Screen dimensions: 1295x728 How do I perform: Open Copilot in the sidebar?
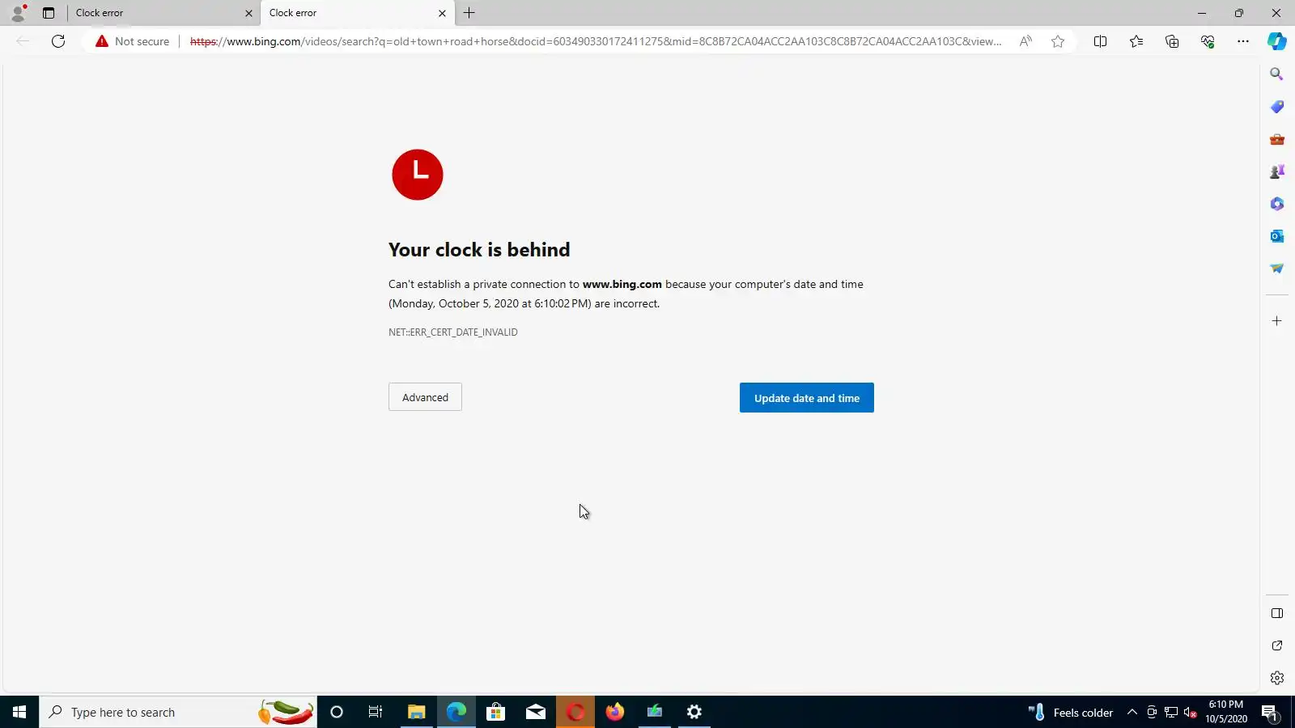tap(1277, 41)
